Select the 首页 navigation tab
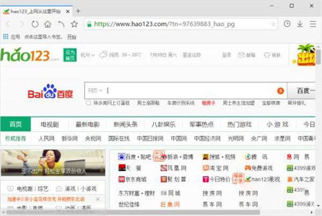 click(16, 124)
